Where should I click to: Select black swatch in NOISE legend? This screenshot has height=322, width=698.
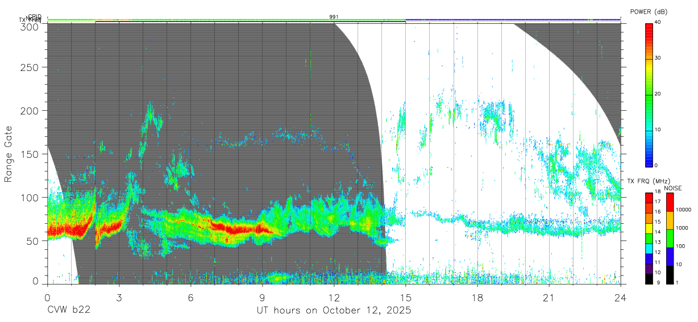pyautogui.click(x=670, y=275)
